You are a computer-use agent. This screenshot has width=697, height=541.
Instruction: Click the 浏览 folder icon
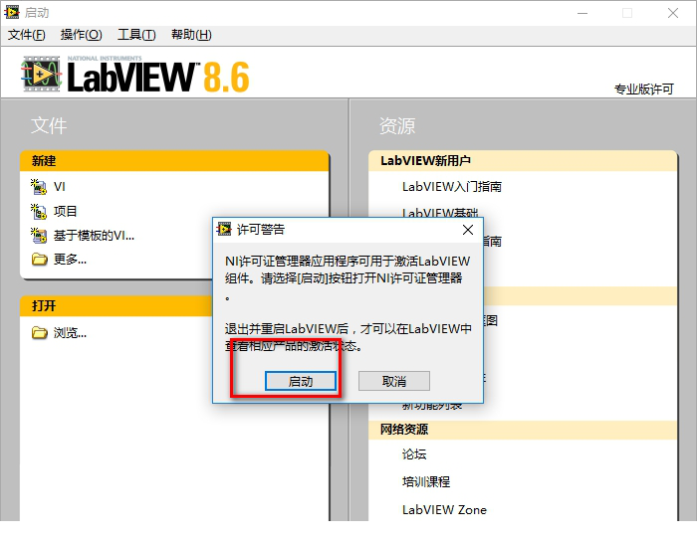pyautogui.click(x=39, y=332)
